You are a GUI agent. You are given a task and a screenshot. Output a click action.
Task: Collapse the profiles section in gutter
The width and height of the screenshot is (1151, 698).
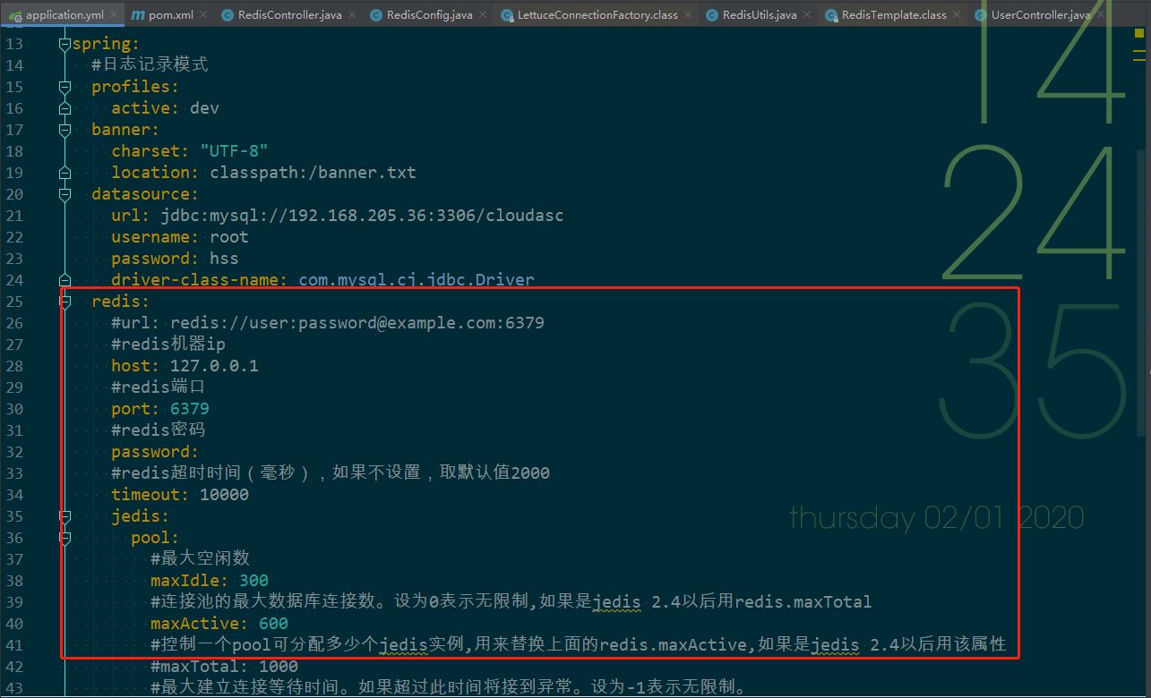coord(64,87)
